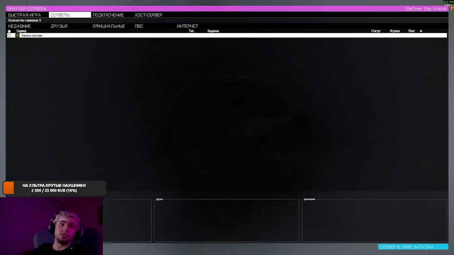Sort by the favorites star column header

point(9,31)
